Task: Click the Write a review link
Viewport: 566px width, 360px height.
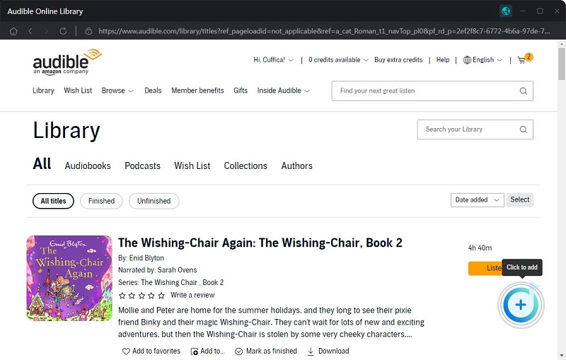Action: point(192,295)
